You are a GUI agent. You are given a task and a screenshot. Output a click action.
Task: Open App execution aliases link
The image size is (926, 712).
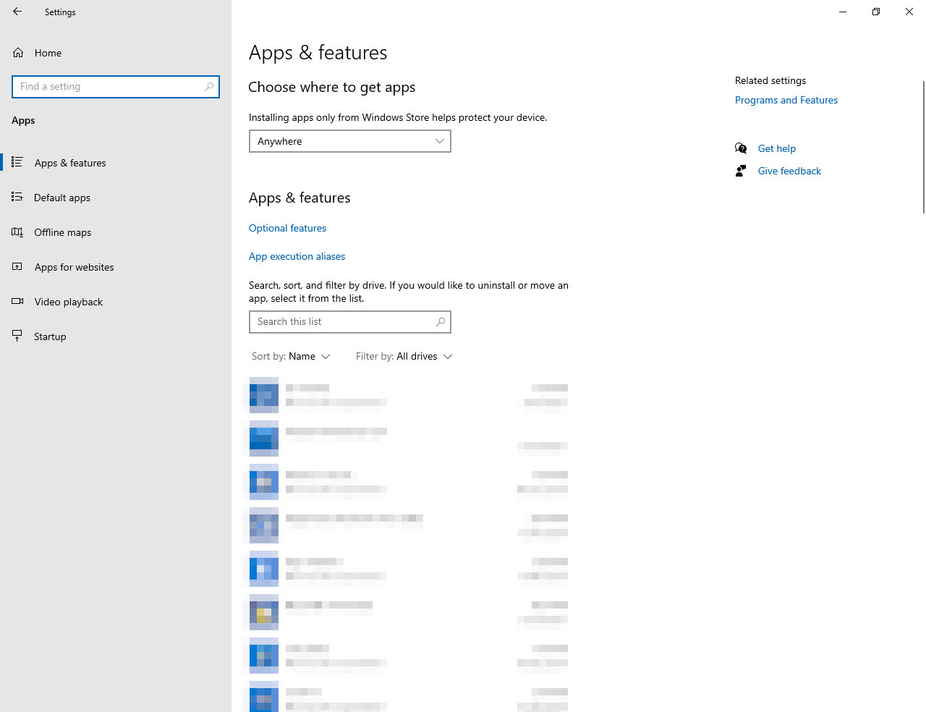point(297,256)
